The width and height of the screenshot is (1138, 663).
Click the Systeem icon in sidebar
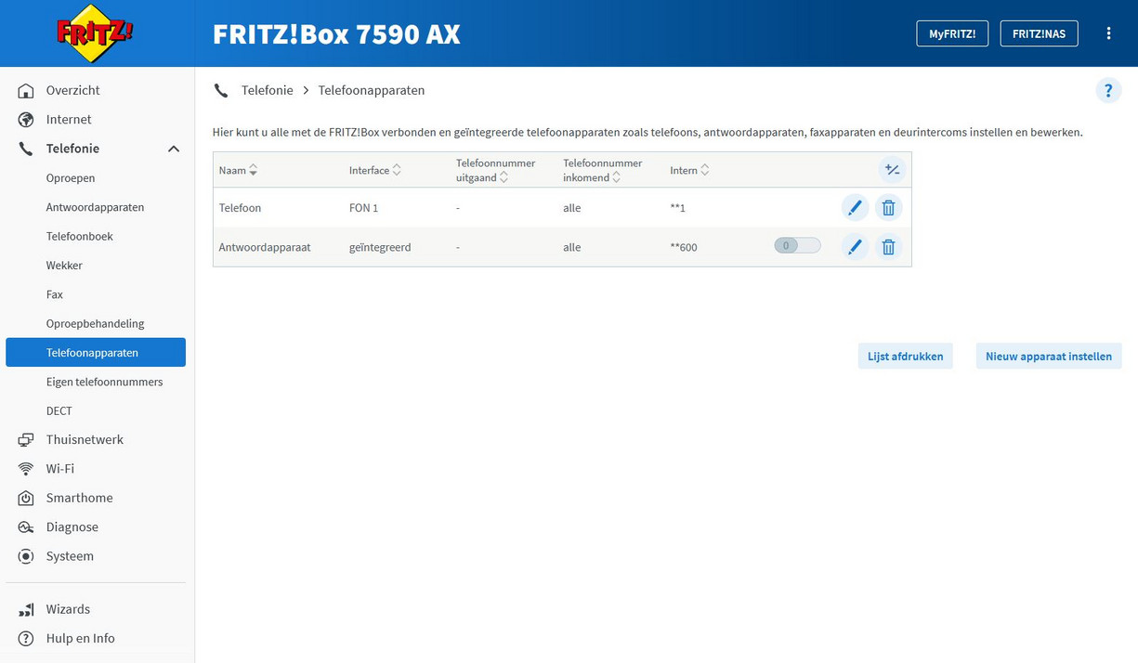[x=26, y=556]
